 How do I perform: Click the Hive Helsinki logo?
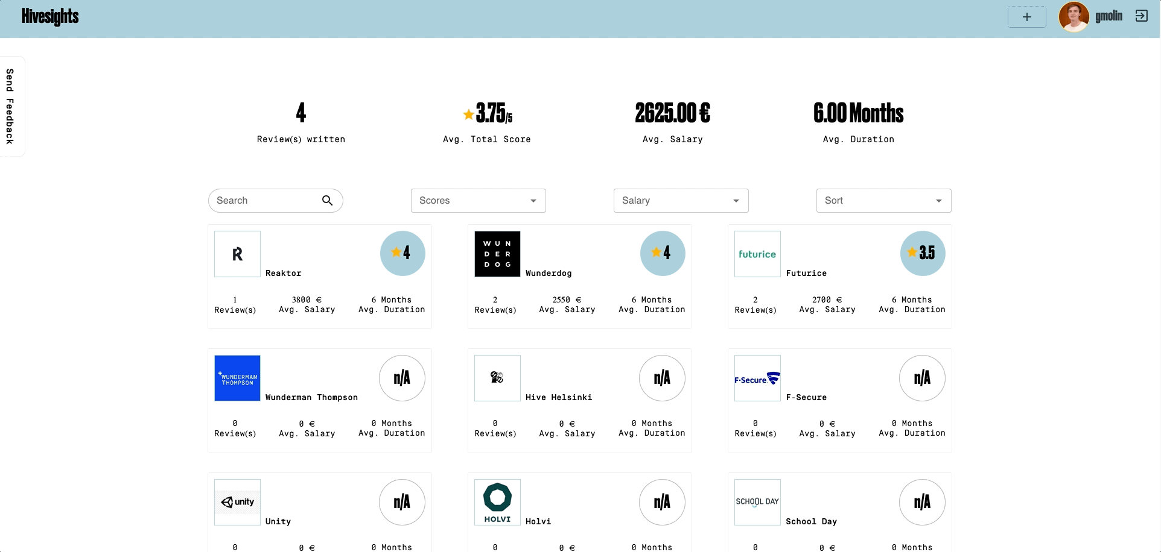pyautogui.click(x=497, y=378)
